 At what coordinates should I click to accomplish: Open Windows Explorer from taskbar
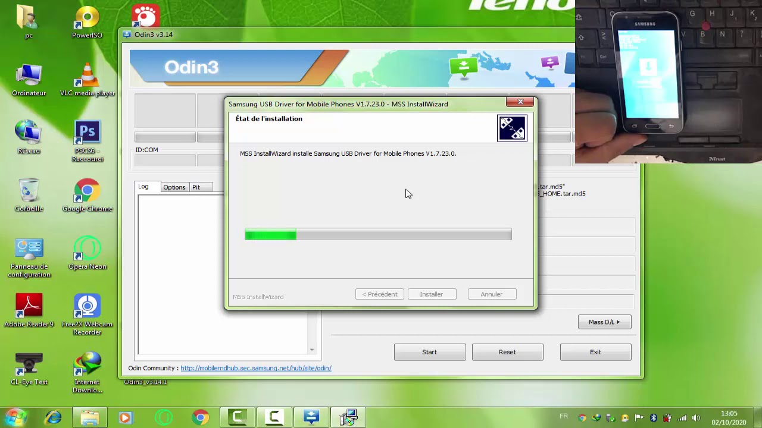tap(90, 418)
